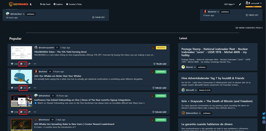Open the blue whale post thumbnail
The height and width of the screenshot is (131, 266).
click(21, 77)
